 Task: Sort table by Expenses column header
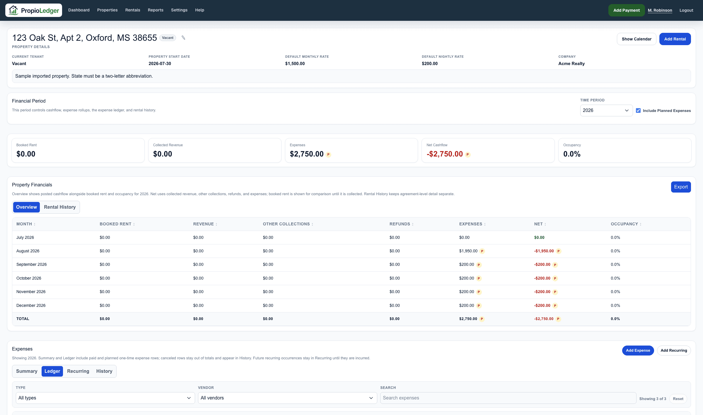[472, 224]
